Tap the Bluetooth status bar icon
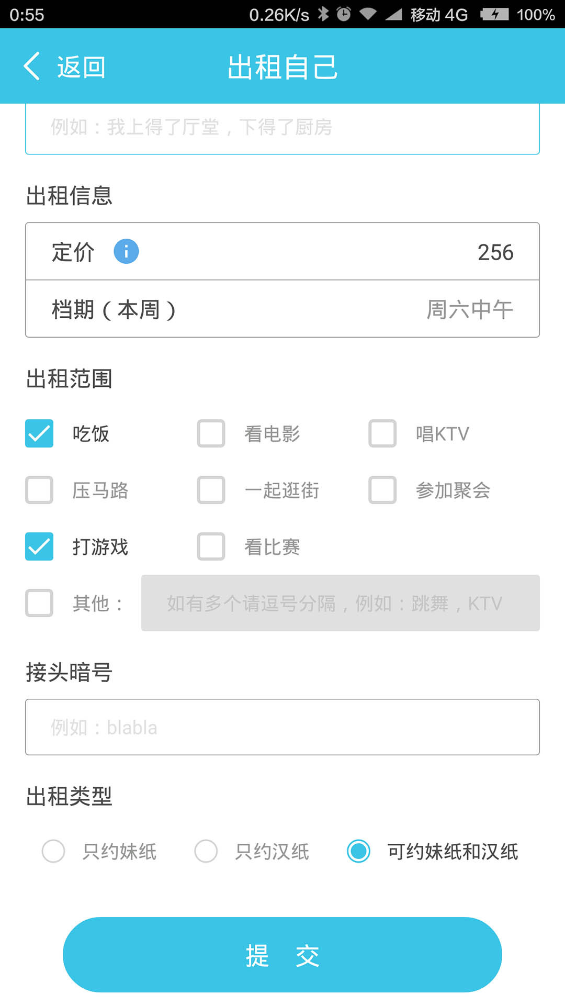 [x=324, y=14]
